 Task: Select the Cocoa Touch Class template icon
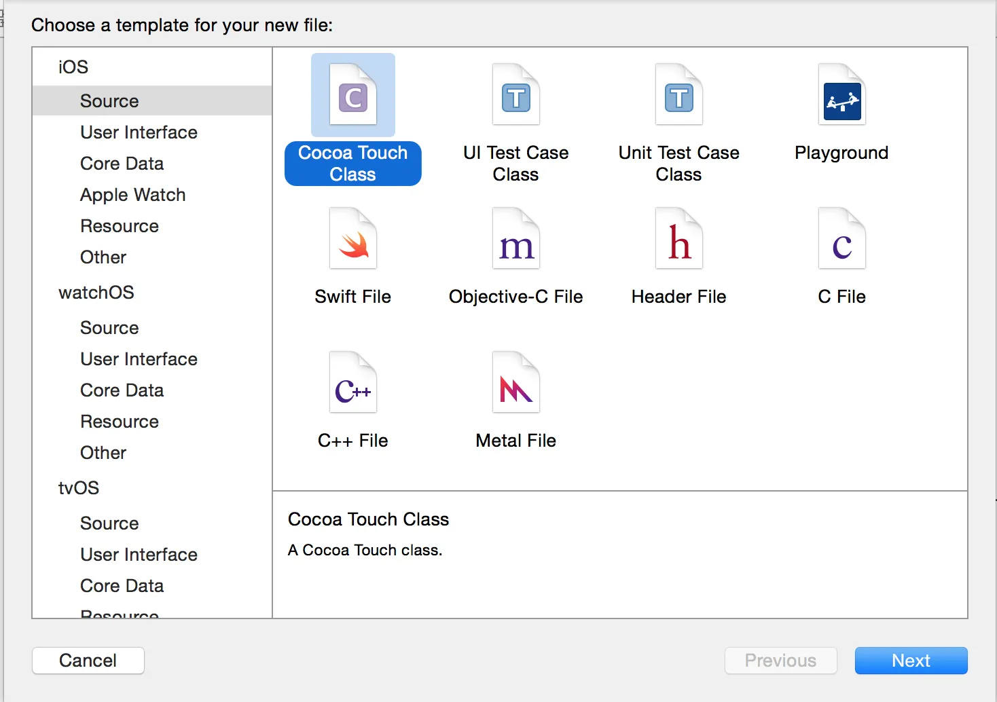click(x=353, y=95)
